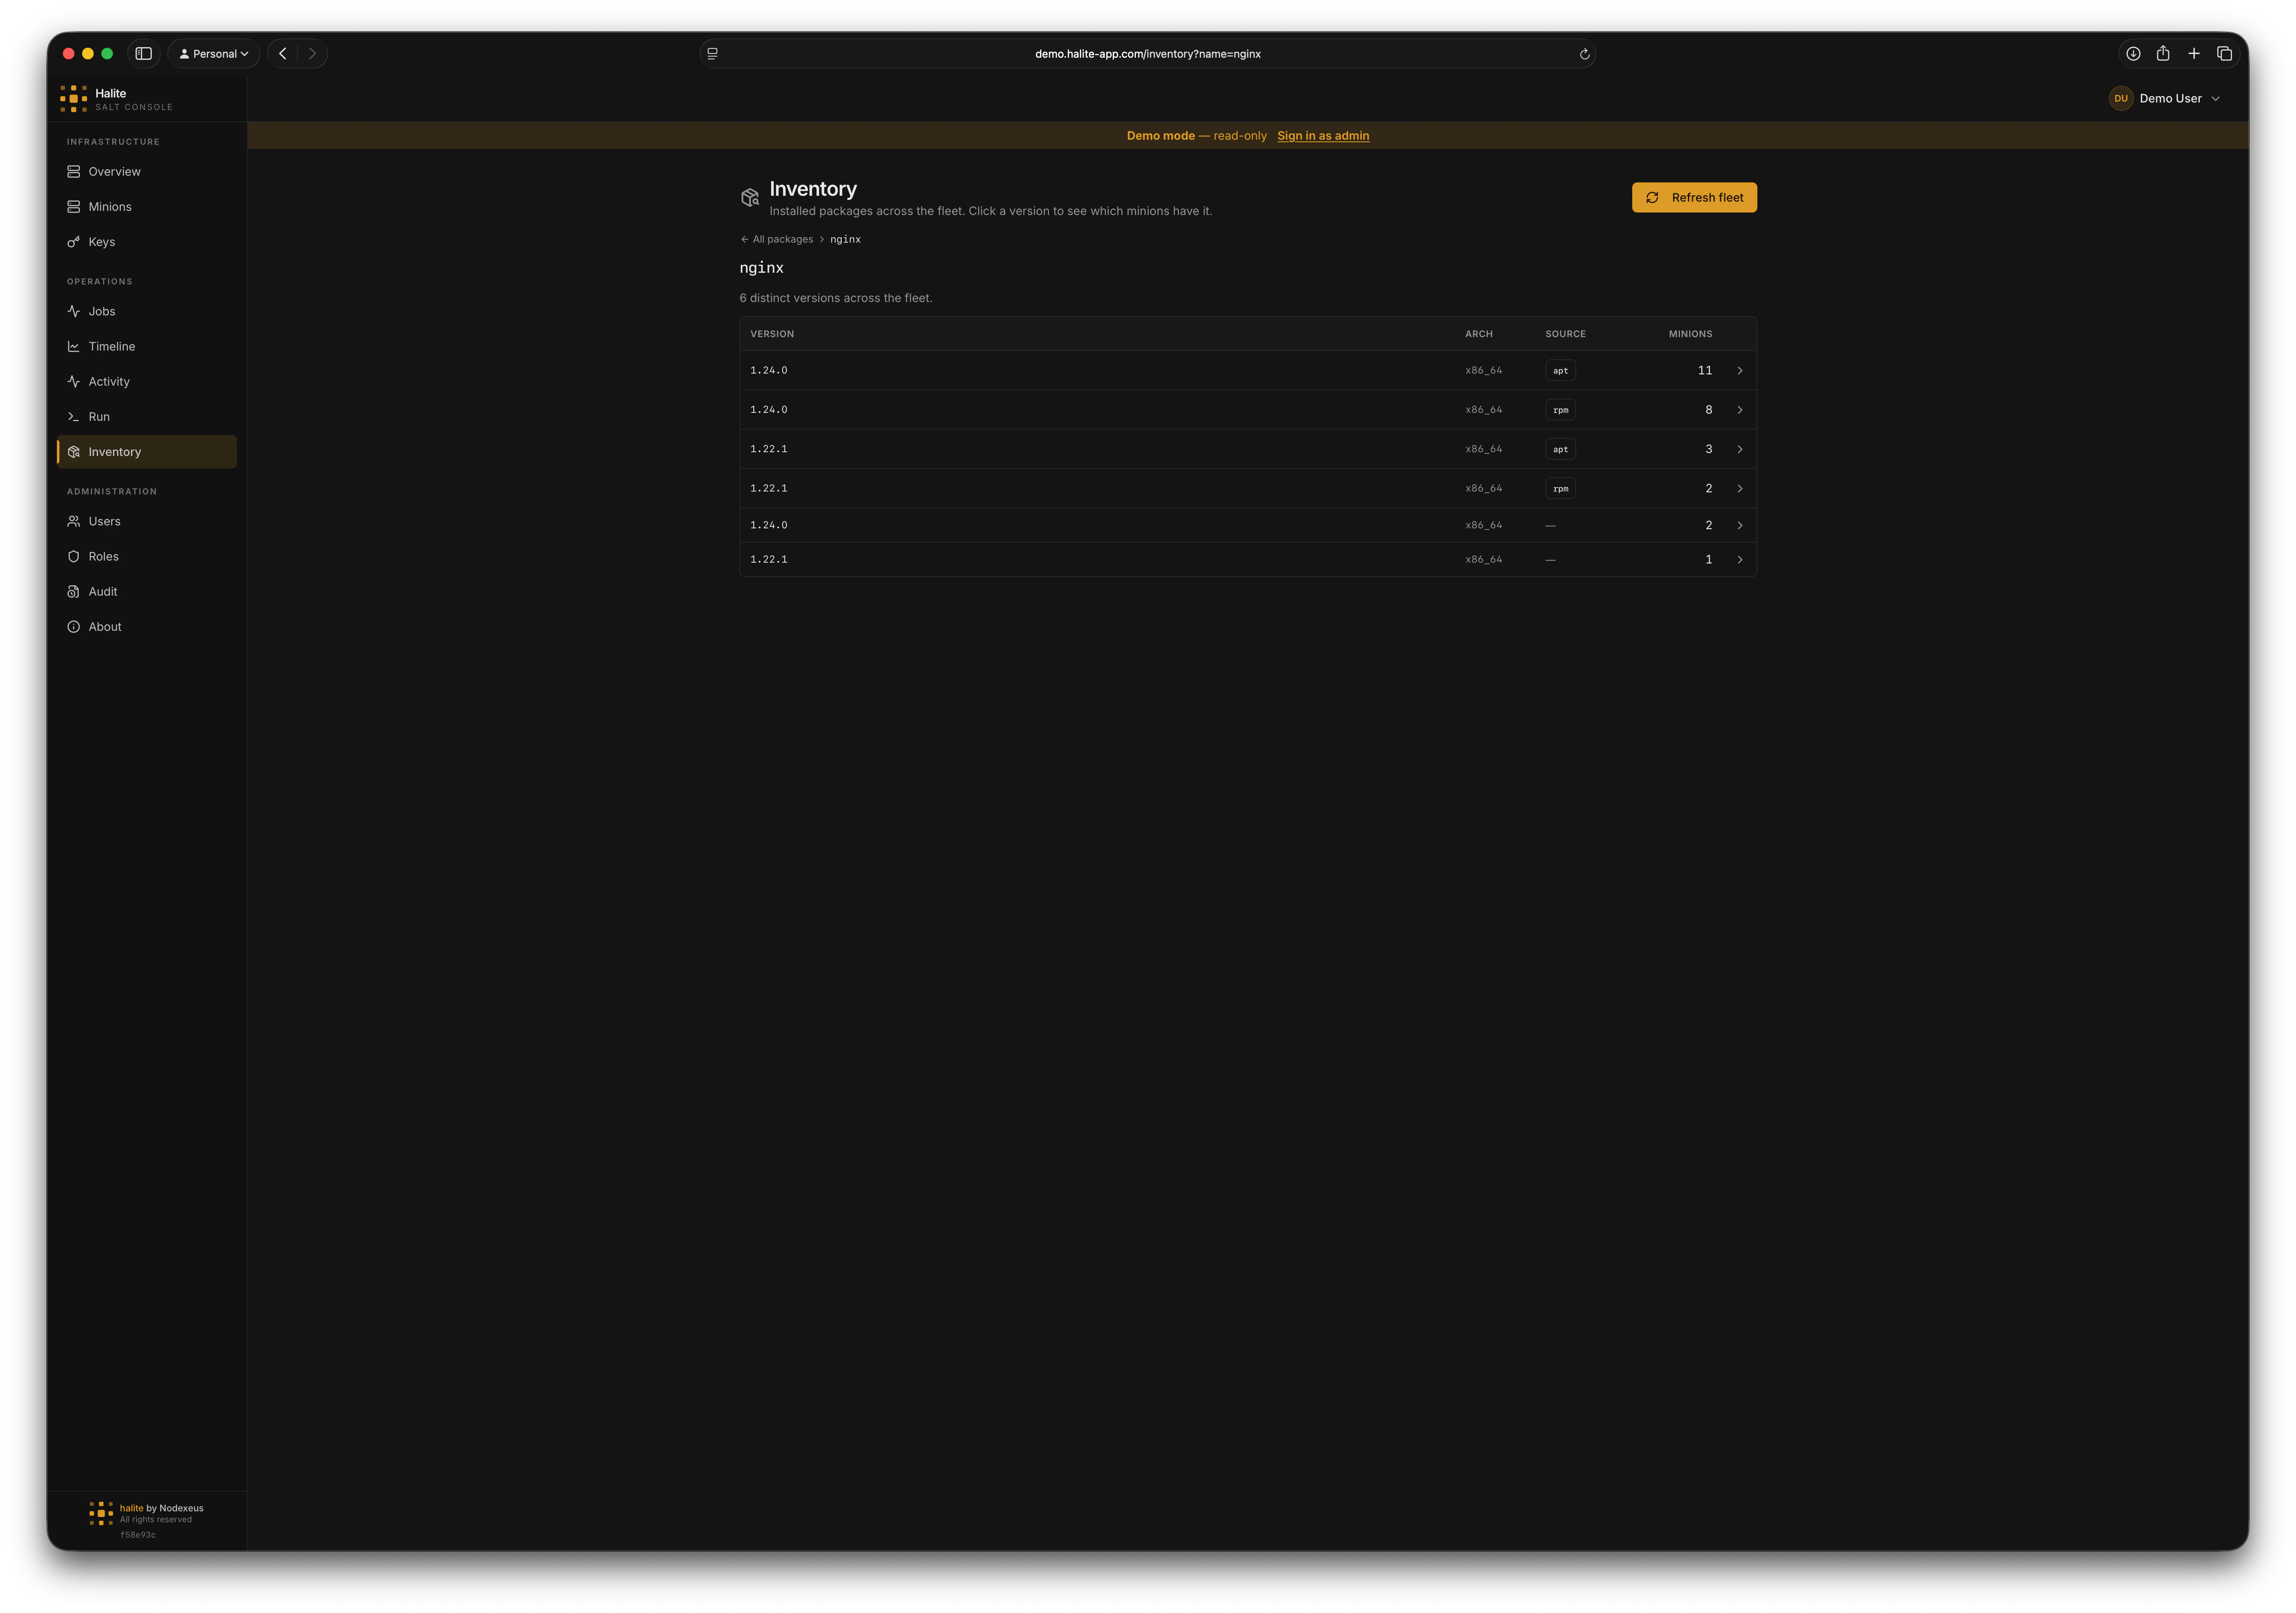This screenshot has height=1613, width=2296.
Task: Click the 6 distinct versions summary text
Action: coord(836,298)
